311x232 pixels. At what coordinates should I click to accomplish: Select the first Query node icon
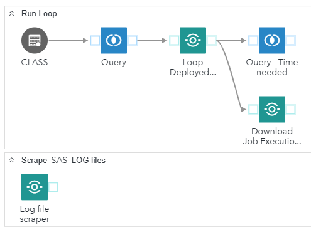pos(114,40)
